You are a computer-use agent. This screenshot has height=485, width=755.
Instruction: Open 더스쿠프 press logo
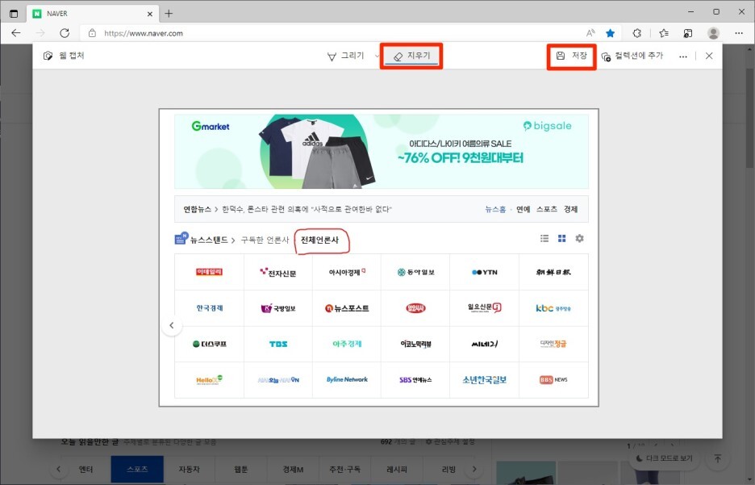(x=209, y=344)
